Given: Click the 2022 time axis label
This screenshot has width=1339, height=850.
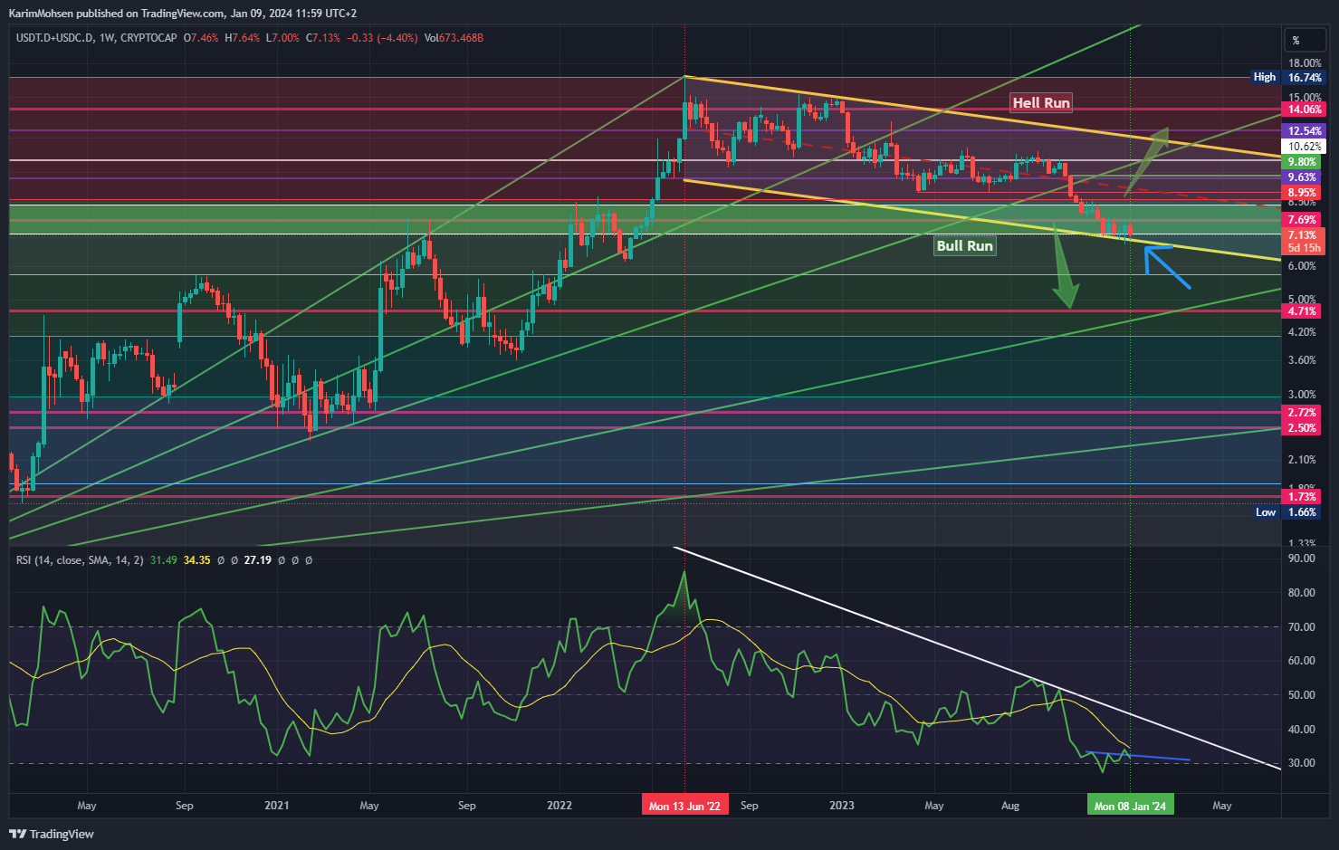Looking at the screenshot, I should click(560, 806).
